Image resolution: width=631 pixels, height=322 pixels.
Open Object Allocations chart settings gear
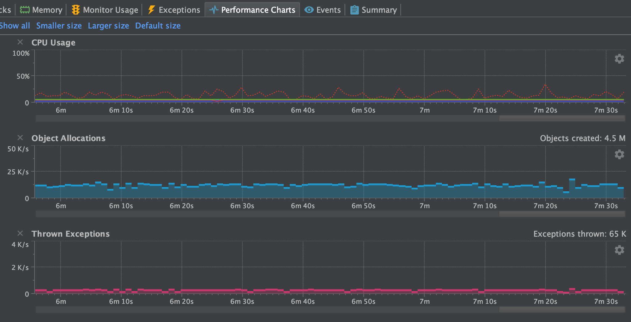click(x=619, y=154)
